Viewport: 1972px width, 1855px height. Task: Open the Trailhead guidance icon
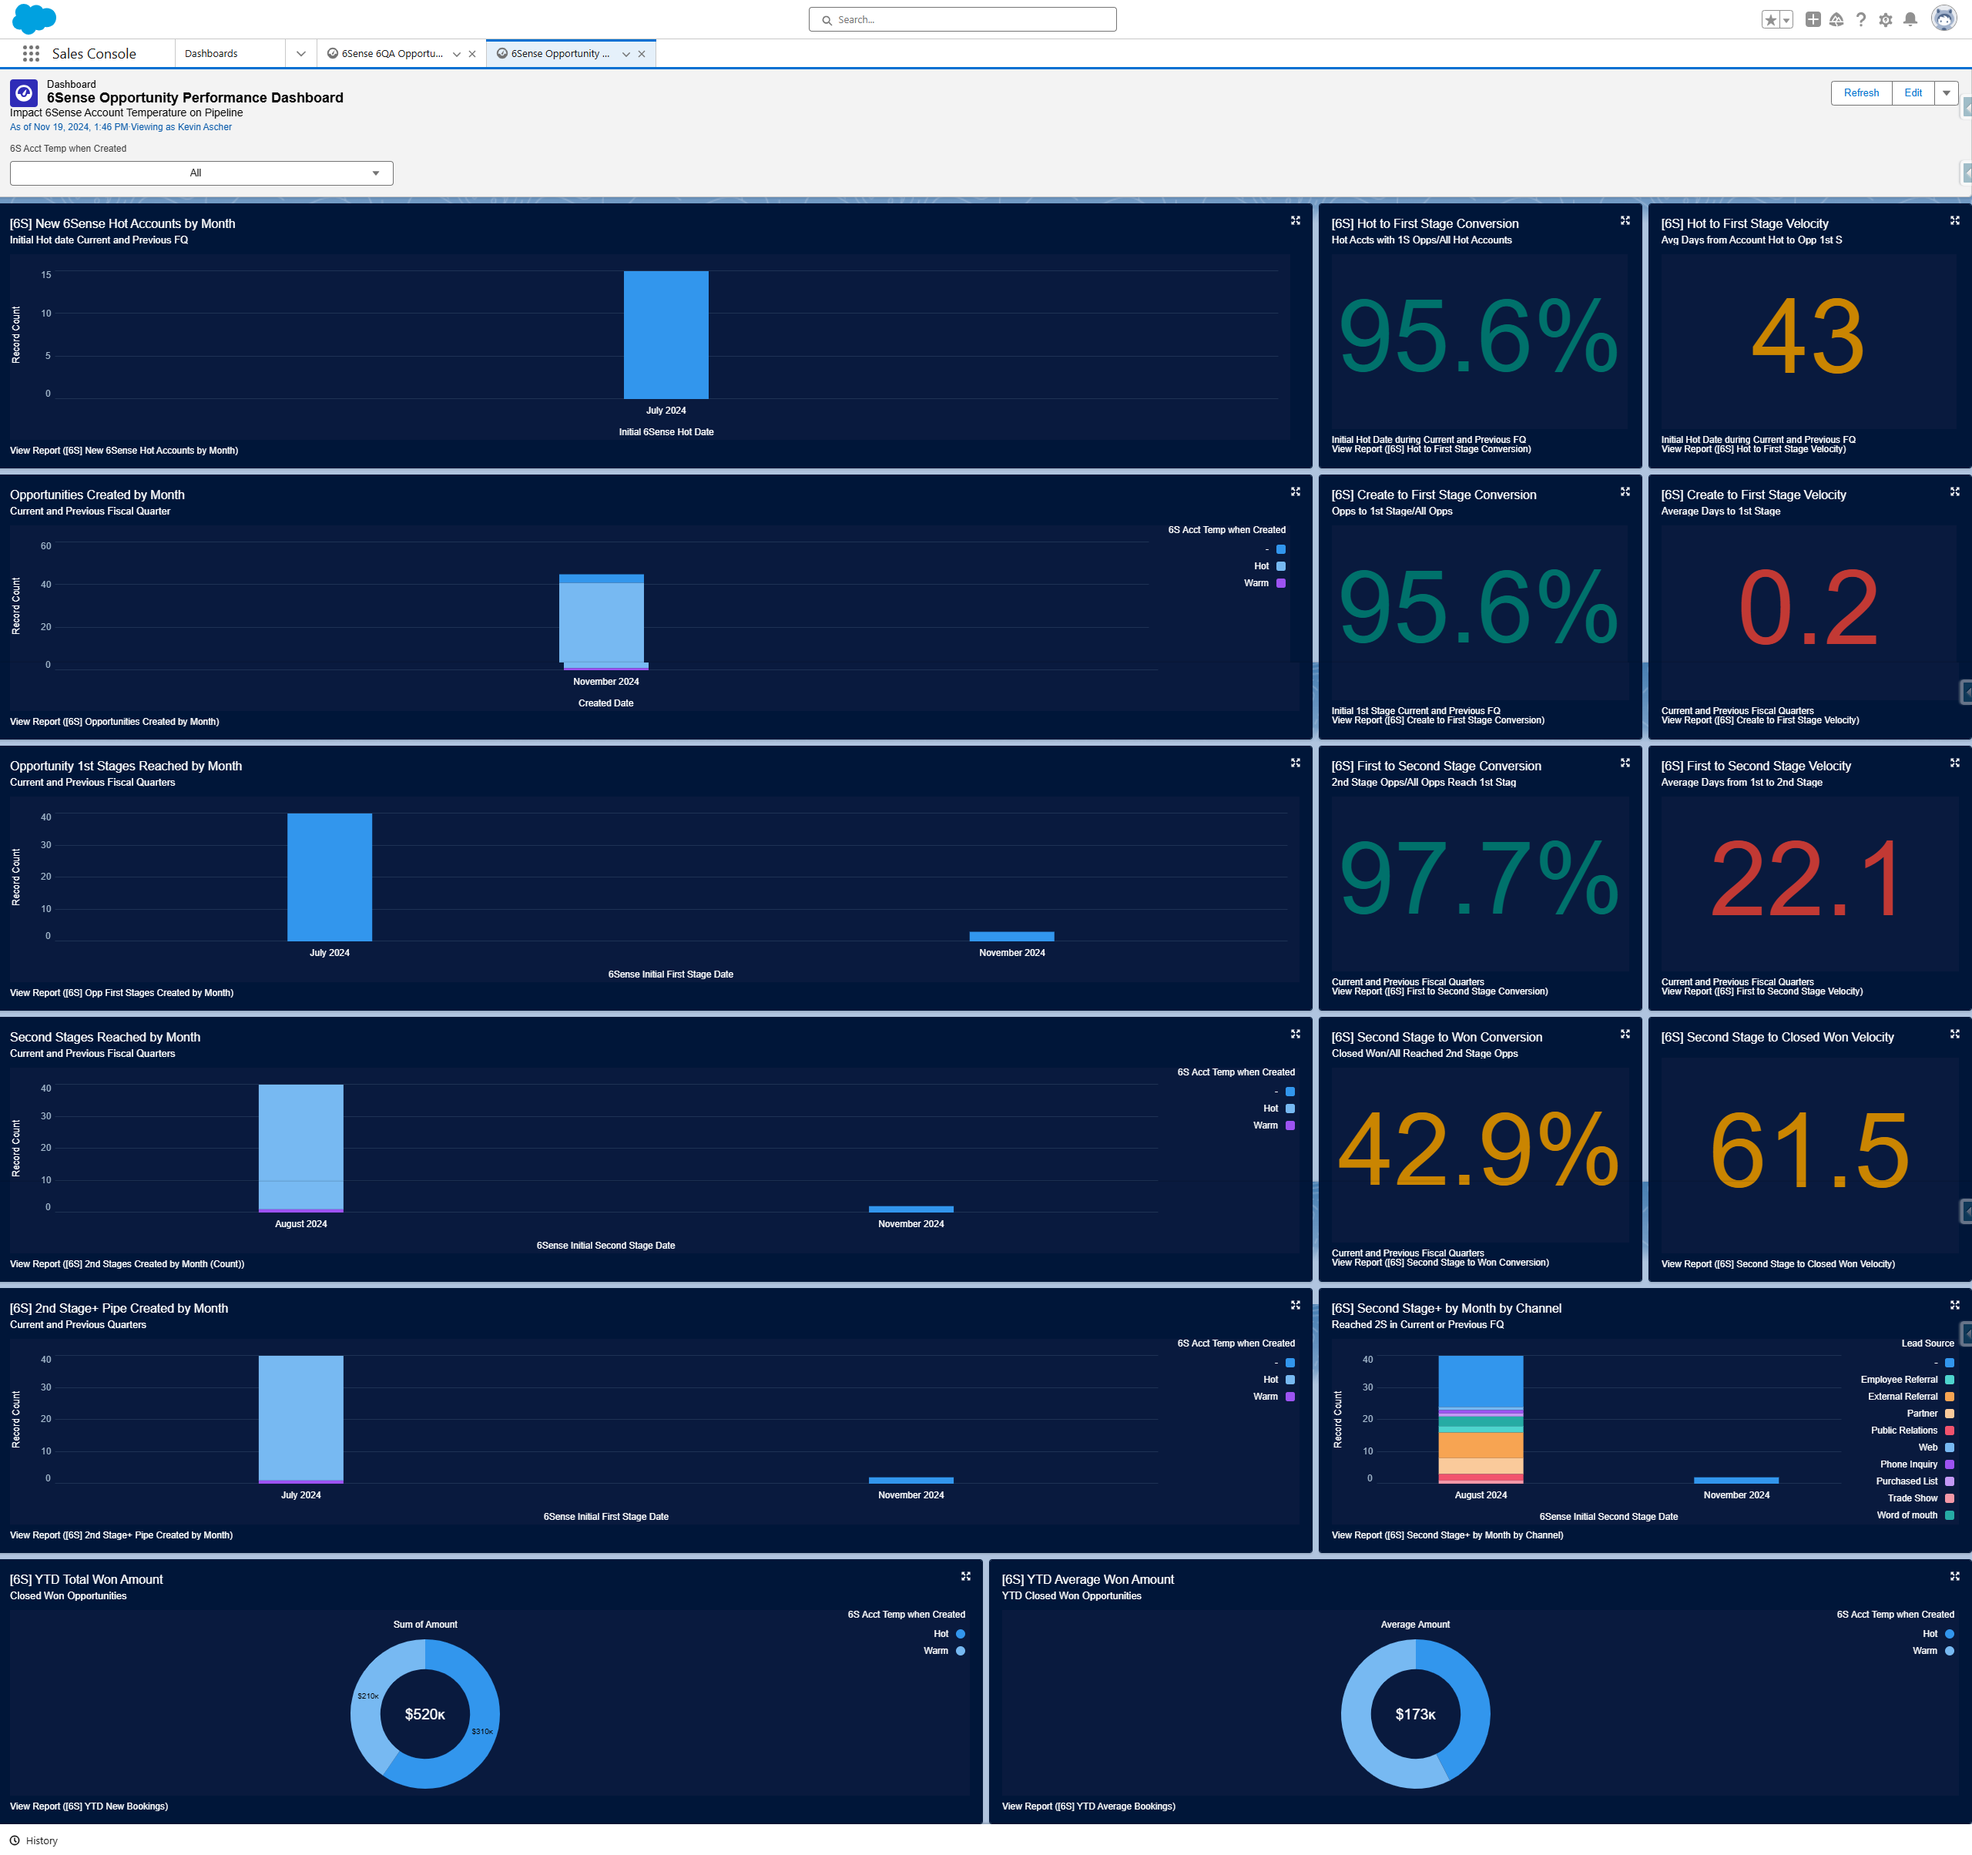(x=1836, y=20)
